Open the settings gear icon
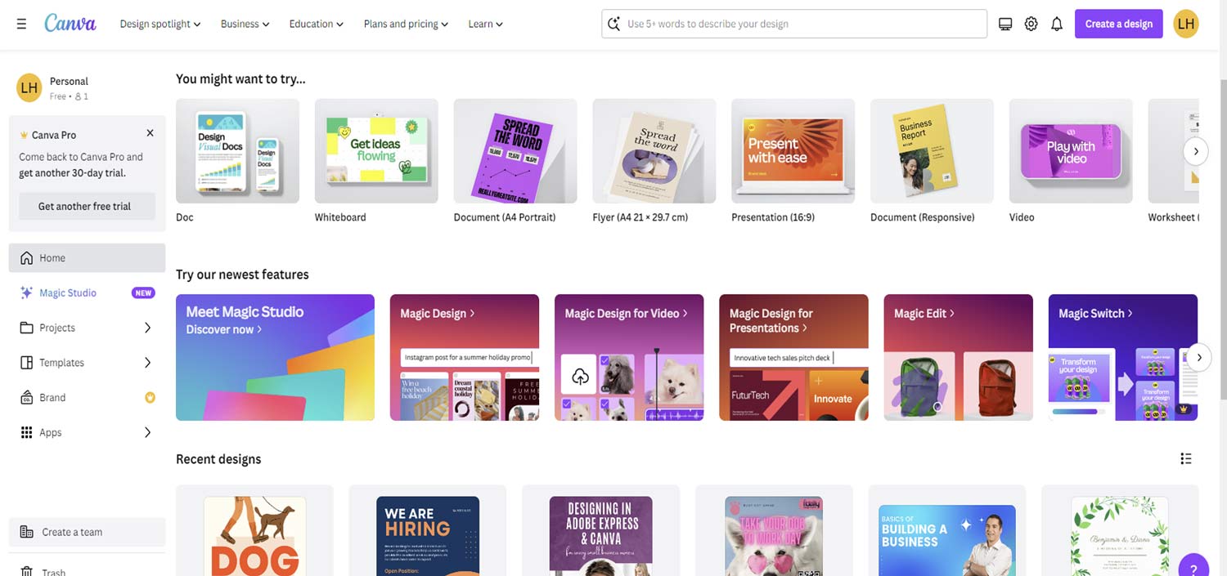 coord(1031,25)
